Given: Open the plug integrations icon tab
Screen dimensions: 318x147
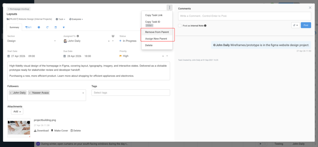Looking at the screenshot, I should (x=64, y=27).
